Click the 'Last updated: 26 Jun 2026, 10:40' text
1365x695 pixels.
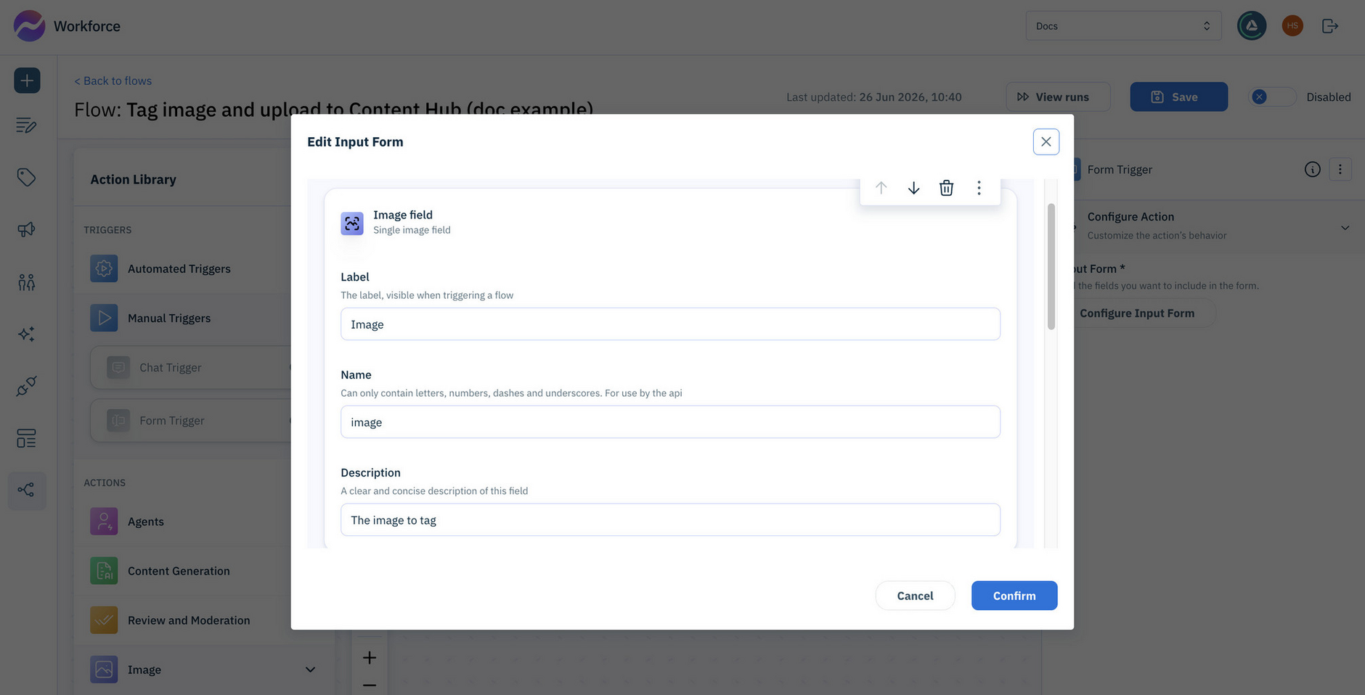pos(874,96)
